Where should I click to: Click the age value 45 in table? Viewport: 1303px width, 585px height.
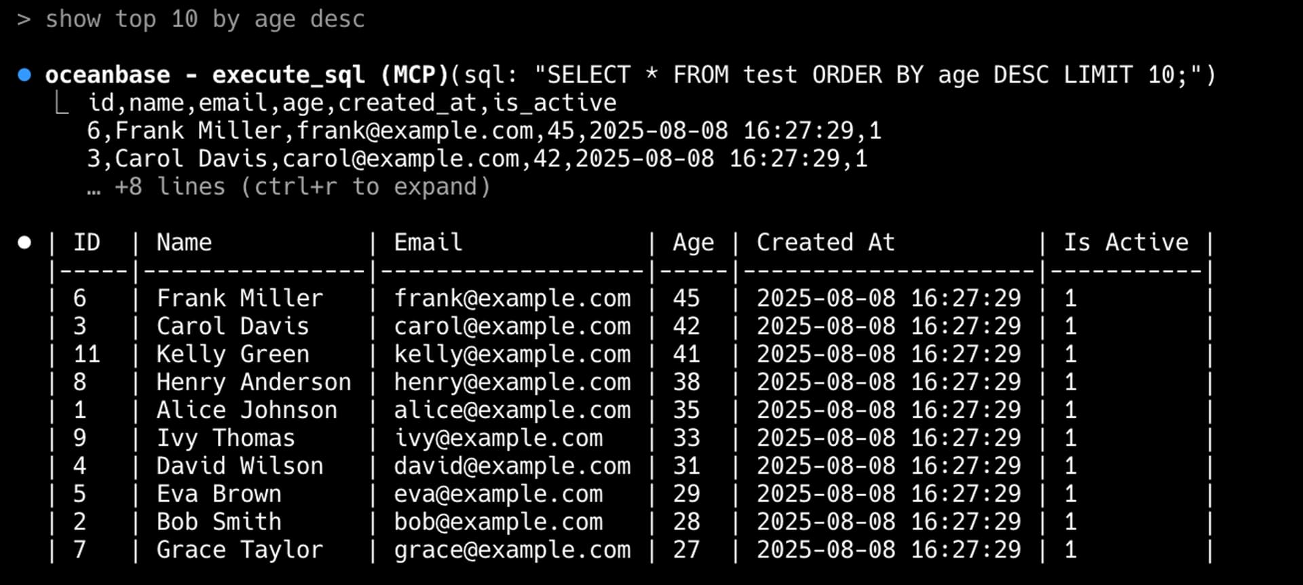click(x=686, y=299)
